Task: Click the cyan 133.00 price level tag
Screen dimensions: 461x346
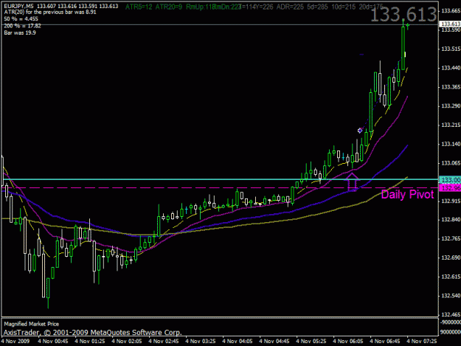Action: pos(450,179)
